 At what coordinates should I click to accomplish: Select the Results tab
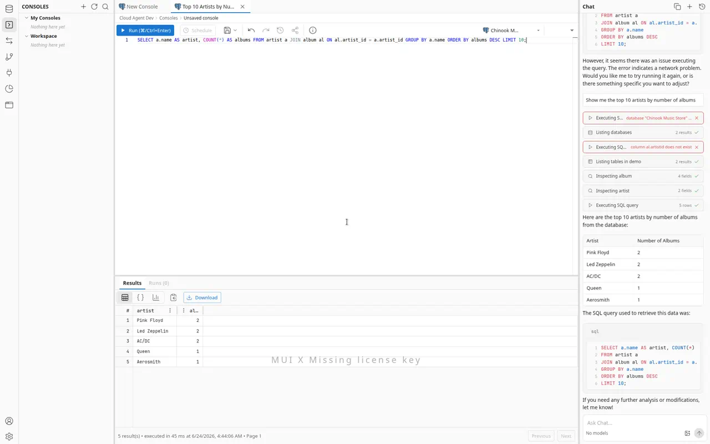[x=132, y=283]
